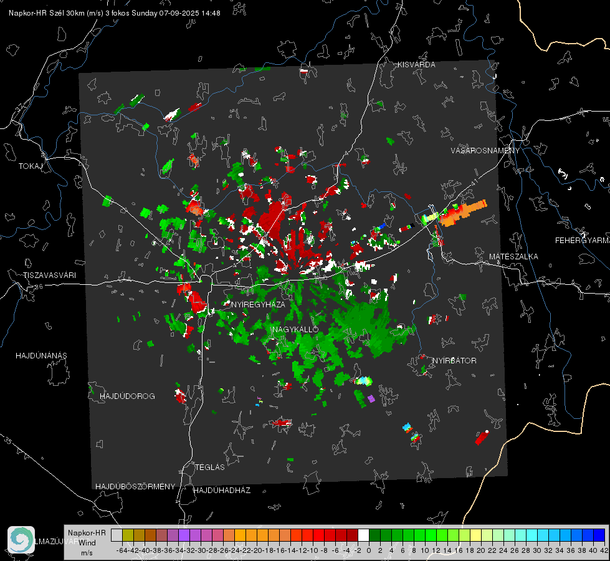Select the olive swatch between -64 and -42
The image size is (610, 561).
tap(128, 535)
